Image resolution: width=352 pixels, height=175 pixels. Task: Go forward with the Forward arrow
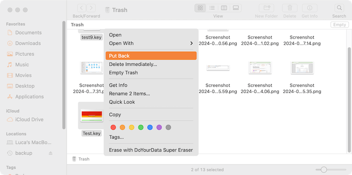pyautogui.click(x=91, y=8)
